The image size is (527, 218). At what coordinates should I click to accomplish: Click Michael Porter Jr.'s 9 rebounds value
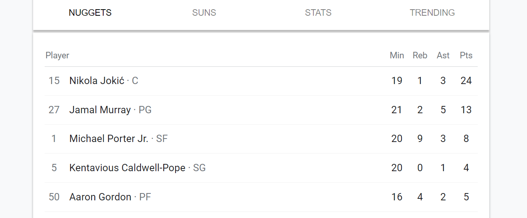(420, 139)
